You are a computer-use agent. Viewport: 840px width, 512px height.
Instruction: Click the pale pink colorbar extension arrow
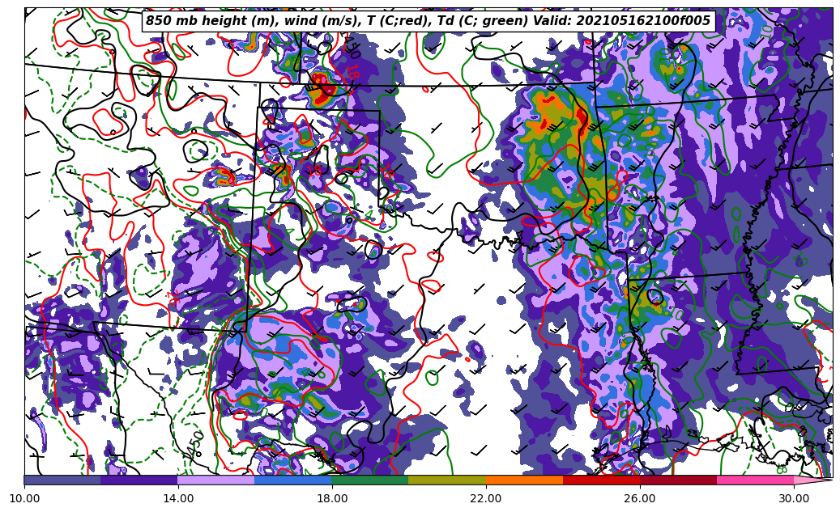coord(812,480)
